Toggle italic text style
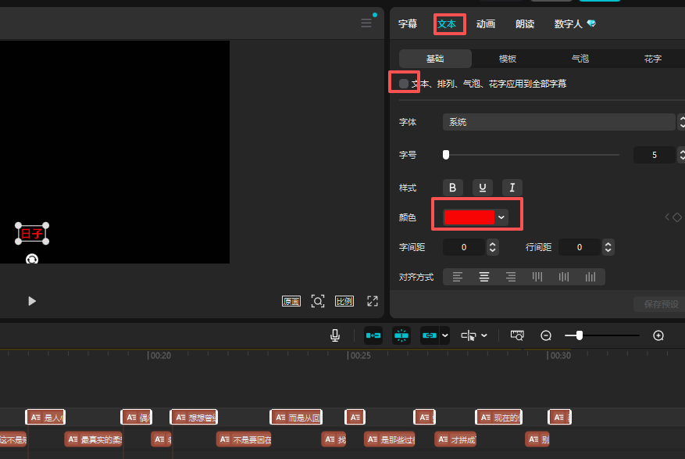 point(512,188)
